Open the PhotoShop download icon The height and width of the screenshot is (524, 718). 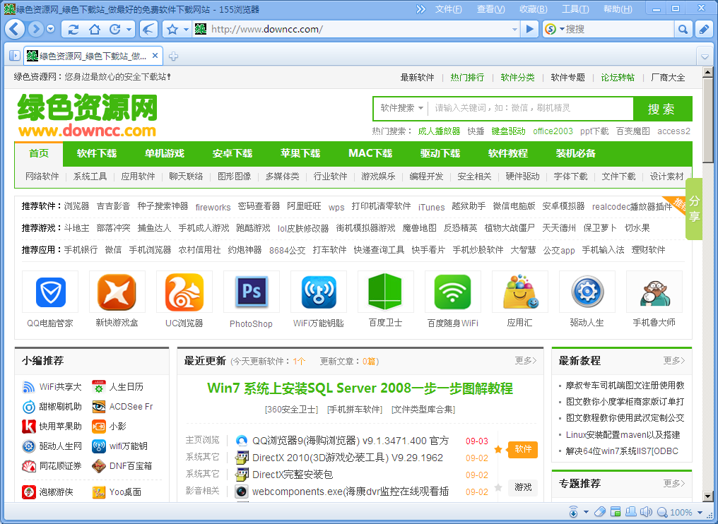251,291
